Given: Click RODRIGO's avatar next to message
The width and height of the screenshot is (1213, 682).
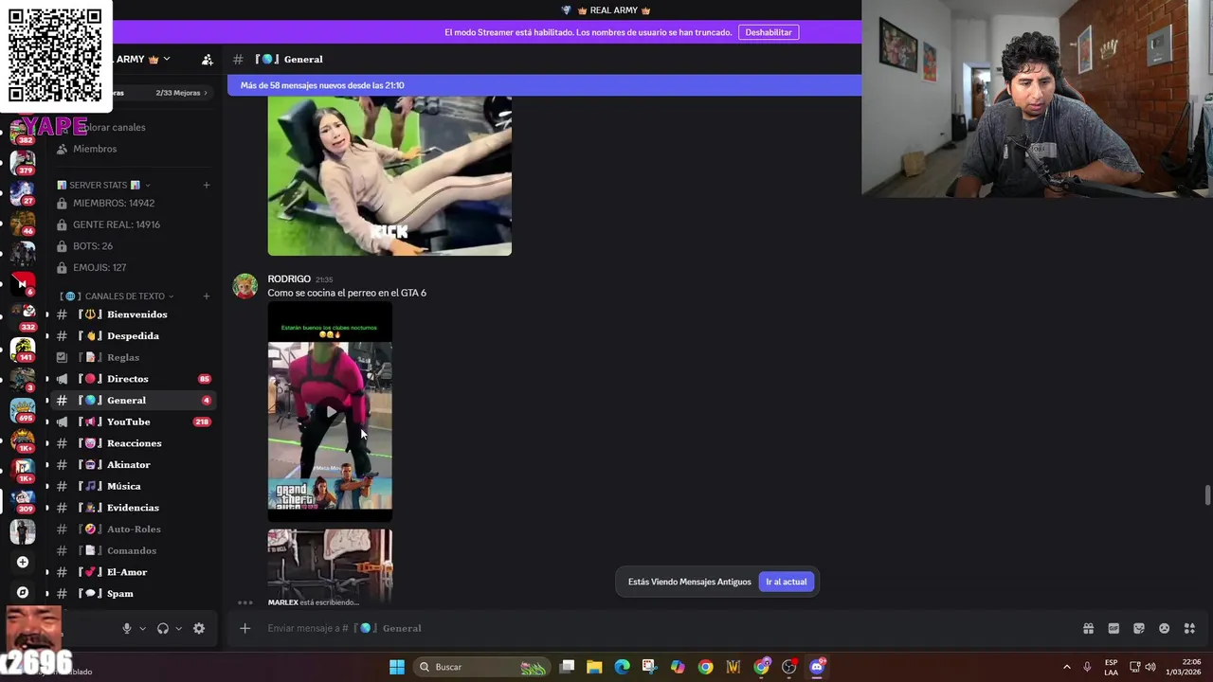Looking at the screenshot, I should tap(245, 286).
